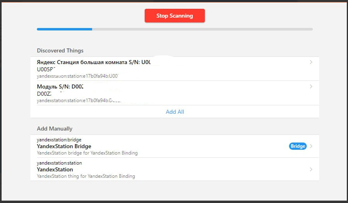This screenshot has width=348, height=203.
Task: Select YandexStation Bridge manual entry
Action: (175, 146)
